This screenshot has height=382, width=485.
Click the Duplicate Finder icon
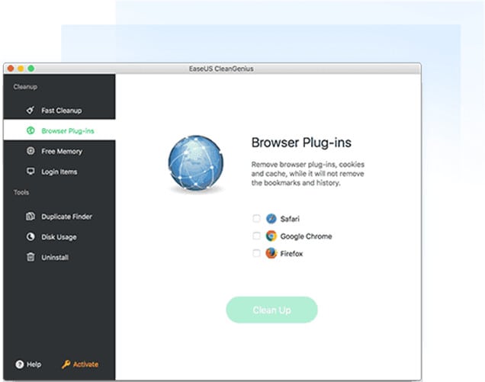coord(31,217)
